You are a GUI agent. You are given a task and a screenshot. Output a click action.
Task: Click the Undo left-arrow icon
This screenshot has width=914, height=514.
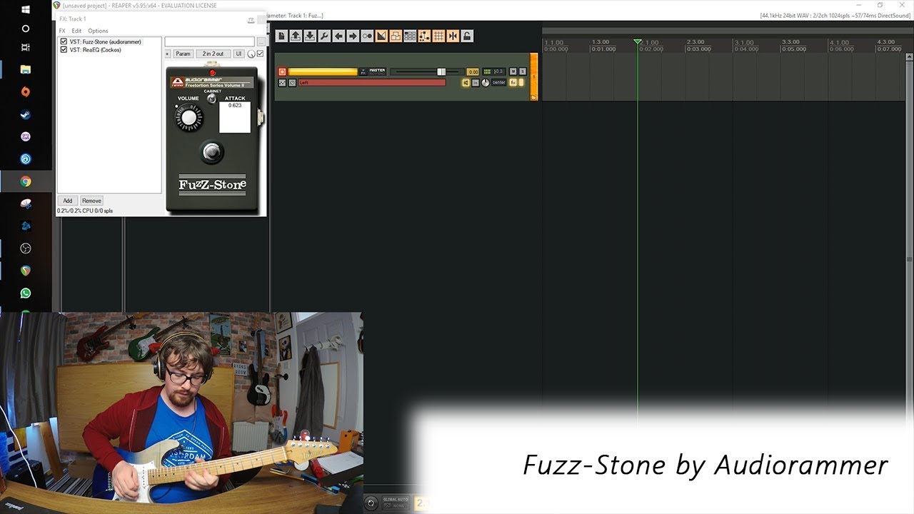[338, 36]
